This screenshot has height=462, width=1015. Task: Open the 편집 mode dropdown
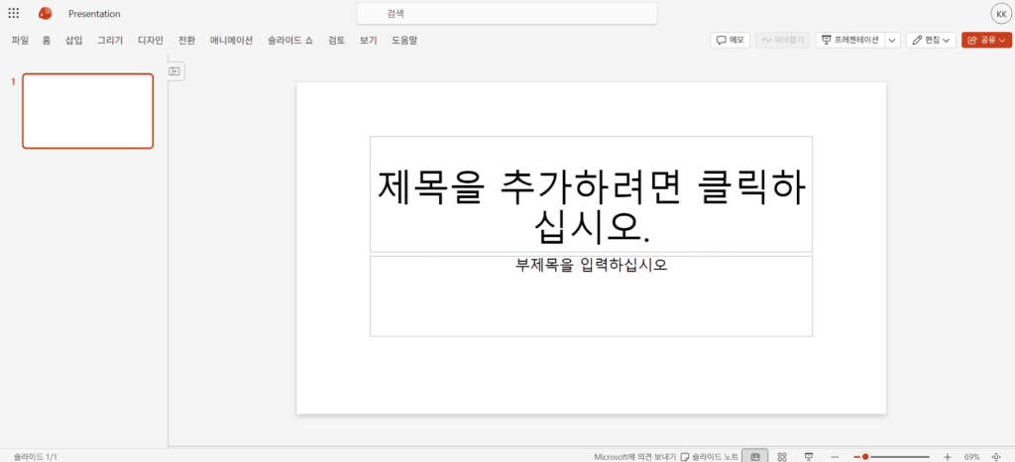tap(932, 40)
